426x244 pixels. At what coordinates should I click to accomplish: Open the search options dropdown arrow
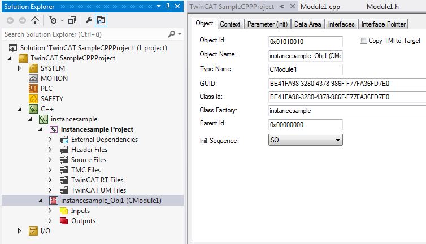pyautogui.click(x=180, y=34)
